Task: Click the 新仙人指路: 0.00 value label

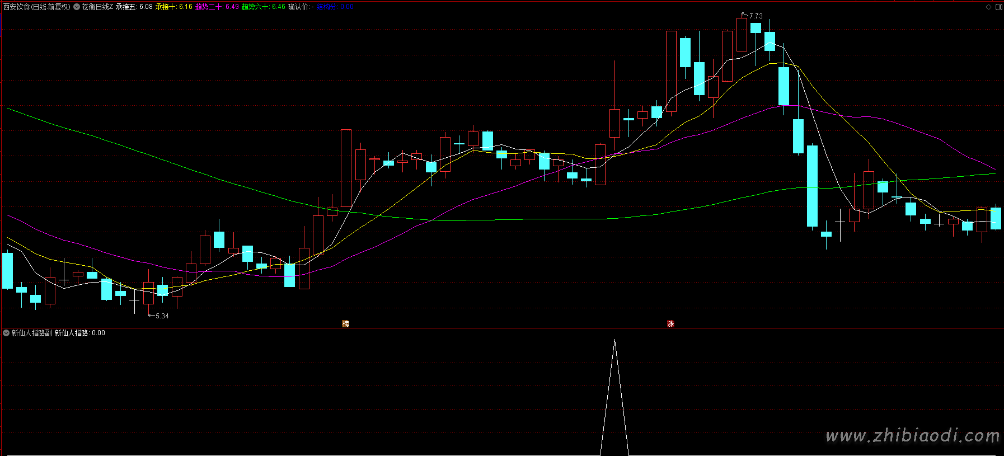Action: [x=80, y=333]
